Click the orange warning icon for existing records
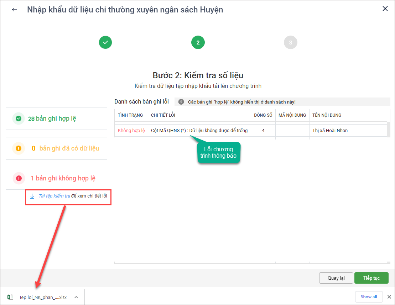Screen dimensions: 395x305 coord(19,148)
